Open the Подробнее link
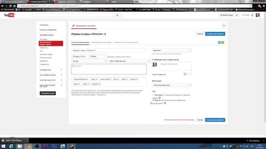 101,95
